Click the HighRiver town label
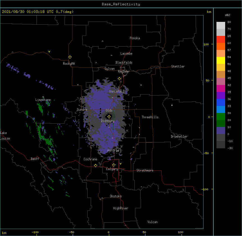 point(121,208)
